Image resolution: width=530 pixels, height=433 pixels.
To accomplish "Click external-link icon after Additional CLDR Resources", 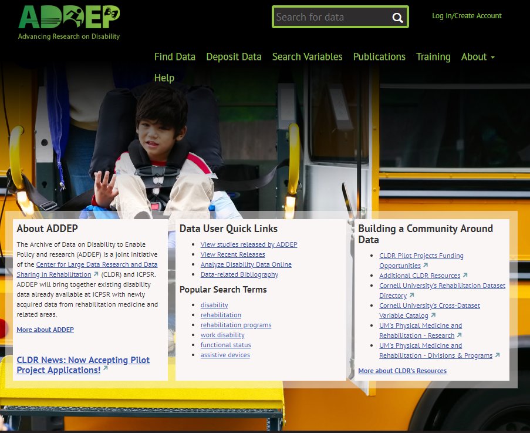I will [x=465, y=276].
